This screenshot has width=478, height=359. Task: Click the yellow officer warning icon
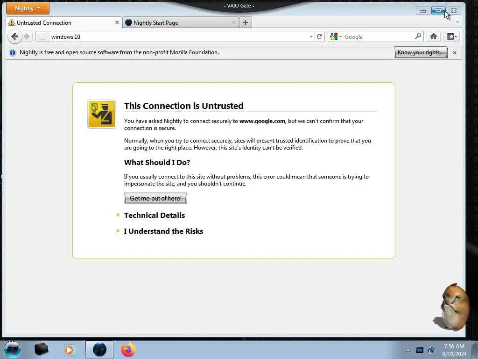coord(101,114)
